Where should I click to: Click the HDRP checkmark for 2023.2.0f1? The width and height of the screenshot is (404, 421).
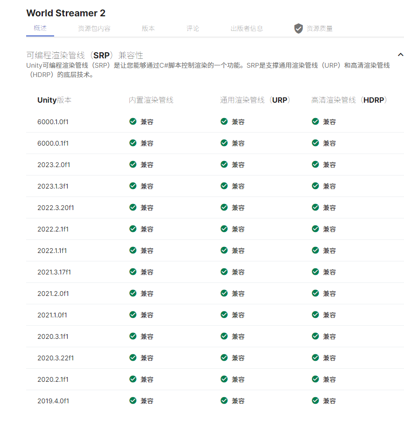(x=315, y=164)
